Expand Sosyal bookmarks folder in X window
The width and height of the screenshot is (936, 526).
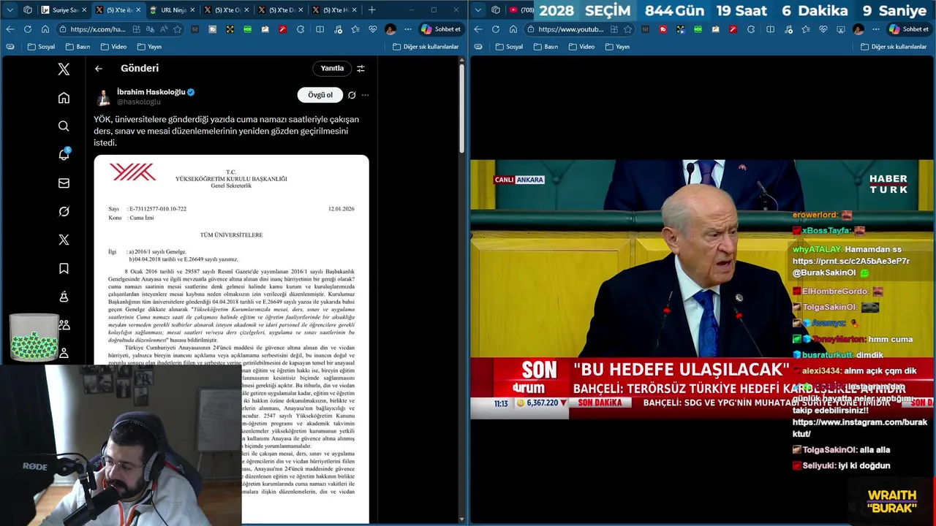pyautogui.click(x=41, y=47)
